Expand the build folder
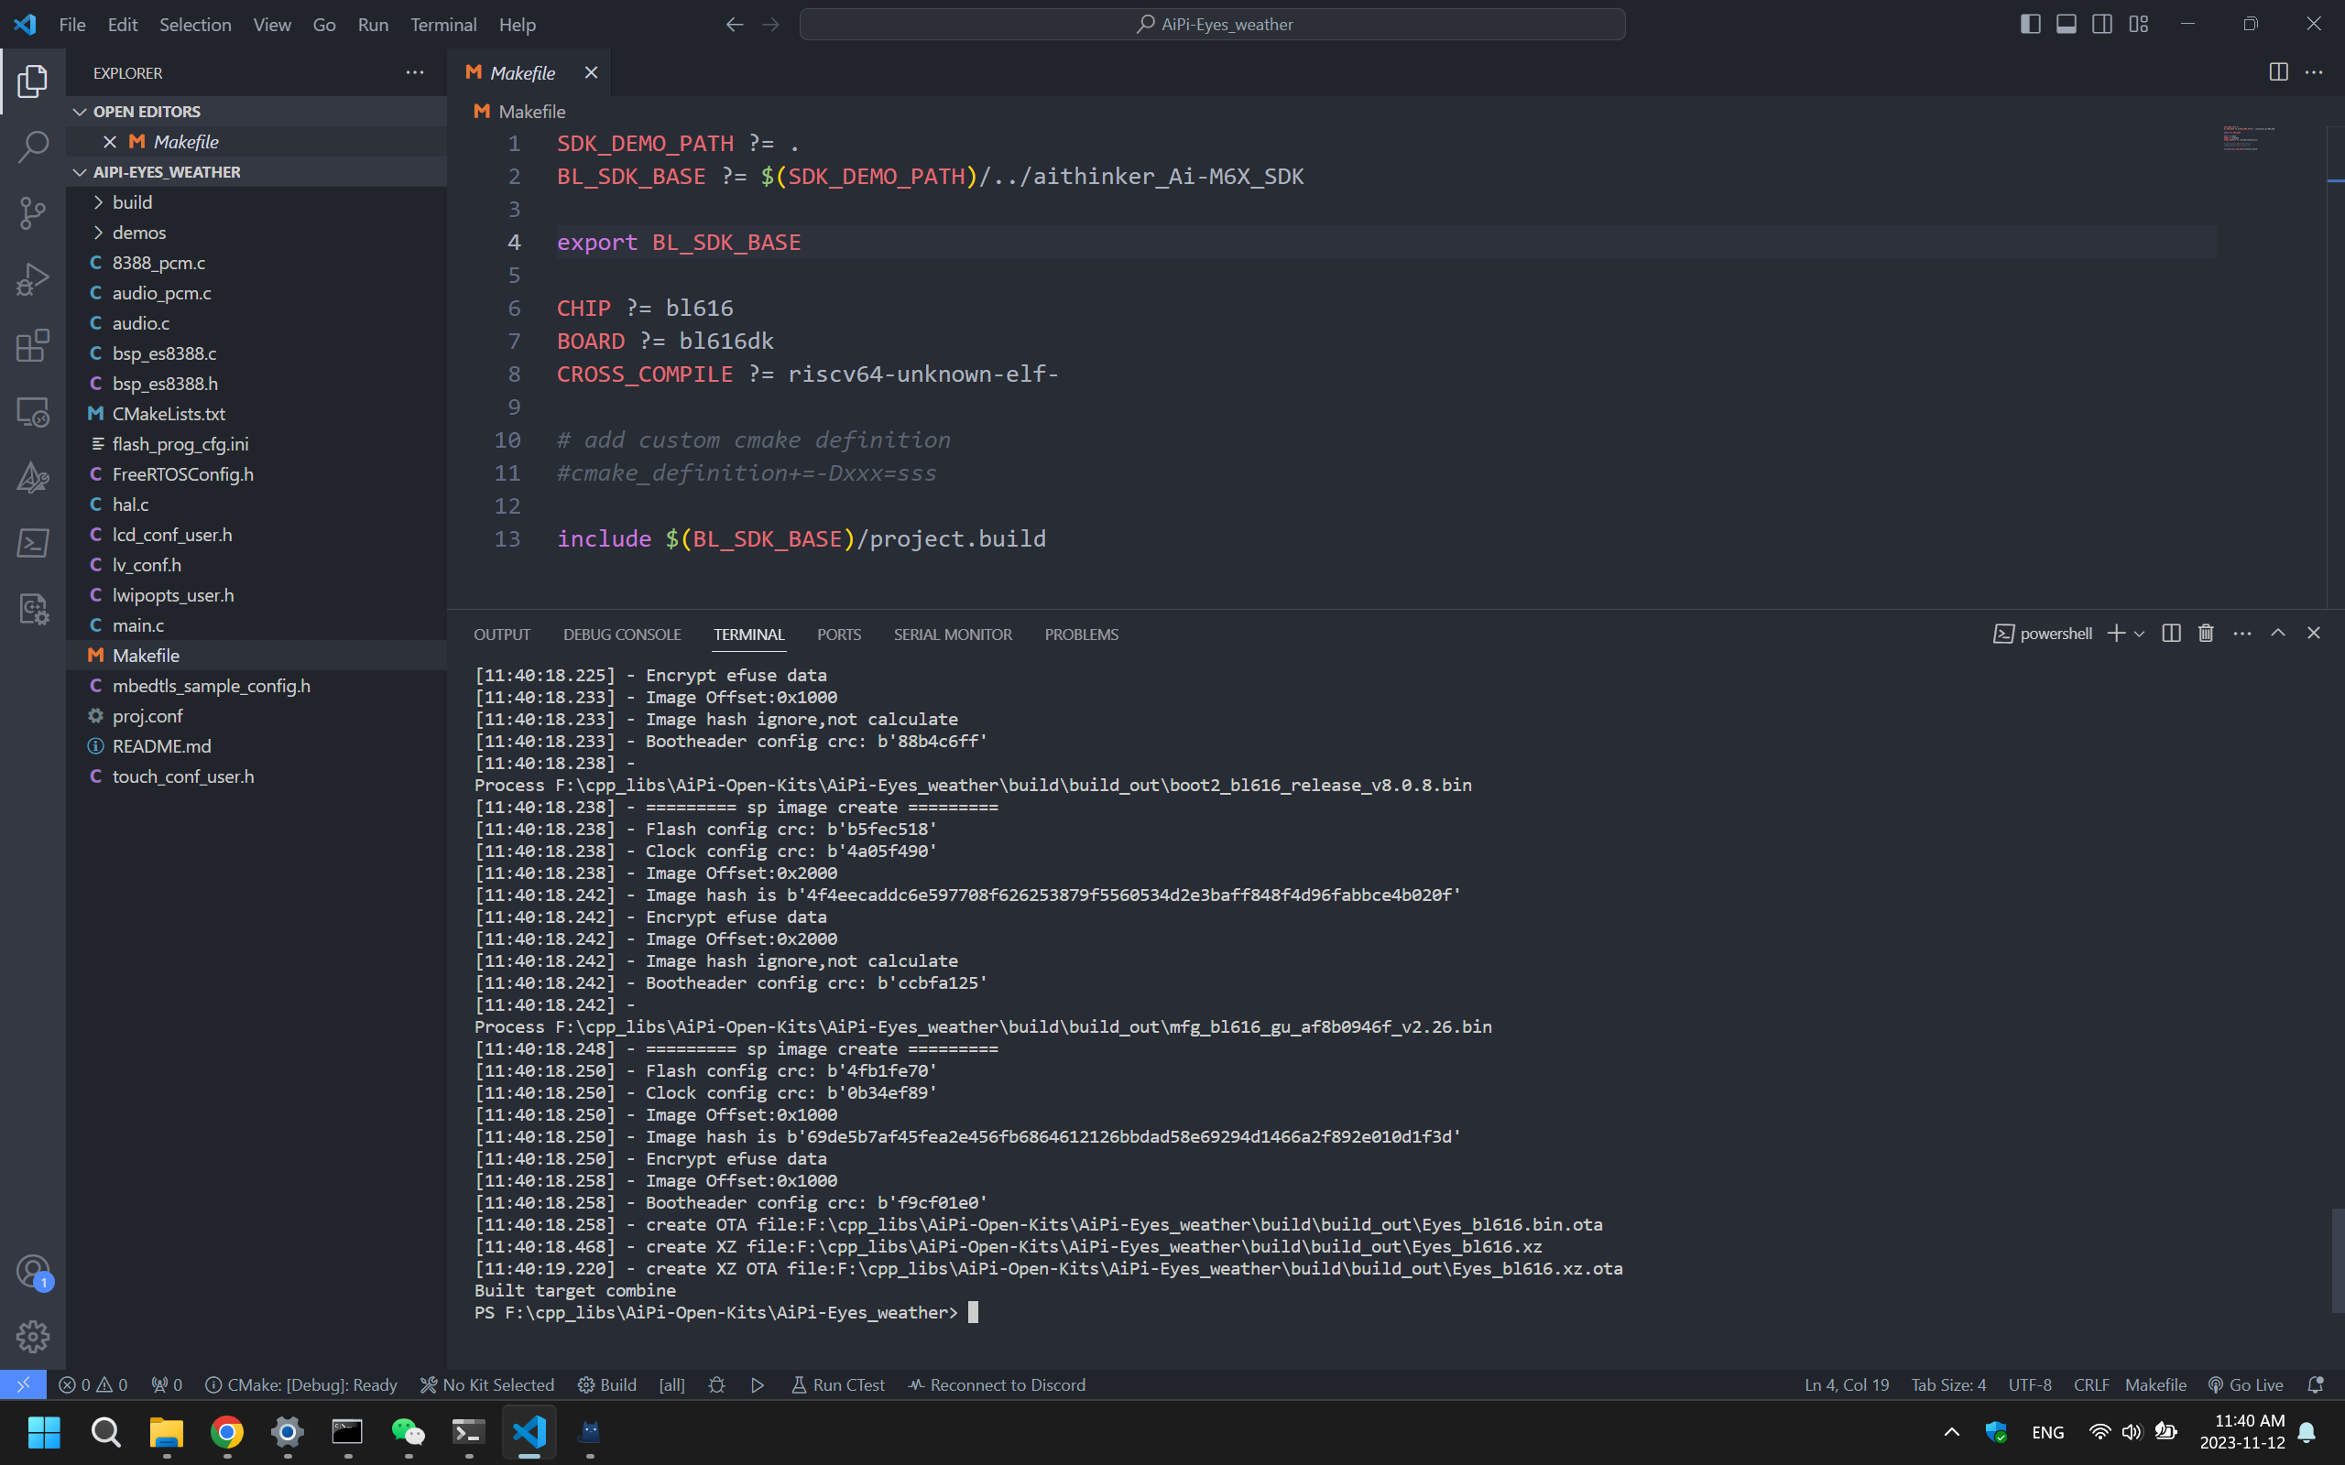The height and width of the screenshot is (1465, 2345). click(x=256, y=201)
